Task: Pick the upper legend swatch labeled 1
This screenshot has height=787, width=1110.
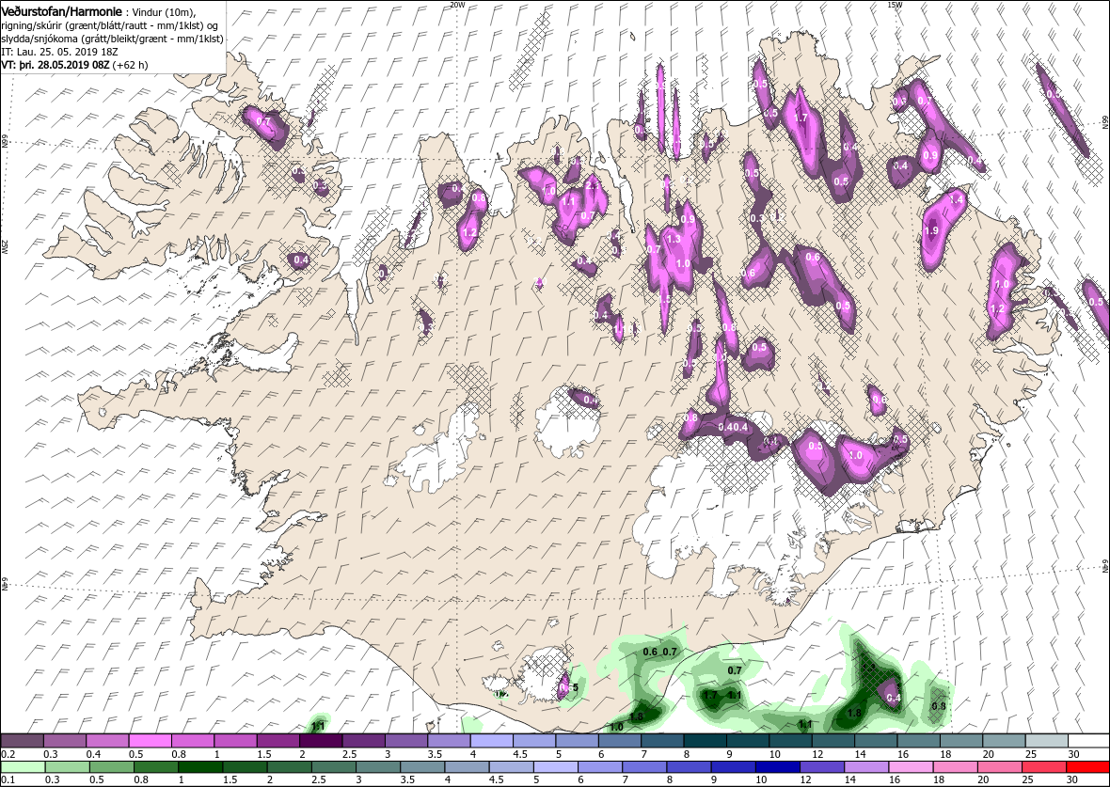Action: [236, 741]
